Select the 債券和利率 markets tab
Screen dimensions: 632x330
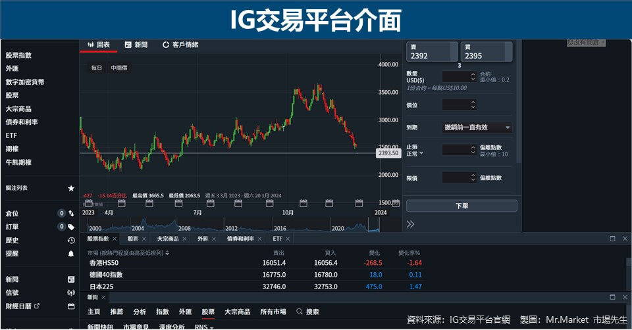click(240, 239)
